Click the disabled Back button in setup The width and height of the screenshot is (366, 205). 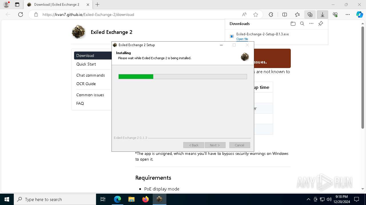pyautogui.click(x=194, y=145)
